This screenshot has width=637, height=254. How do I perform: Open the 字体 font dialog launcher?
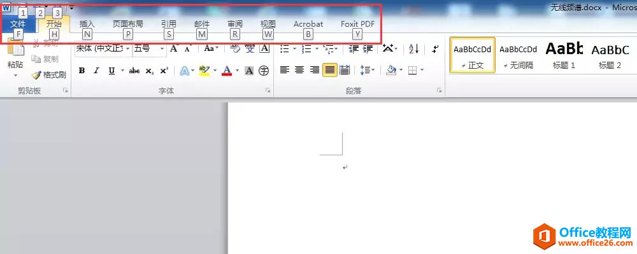tap(268, 91)
